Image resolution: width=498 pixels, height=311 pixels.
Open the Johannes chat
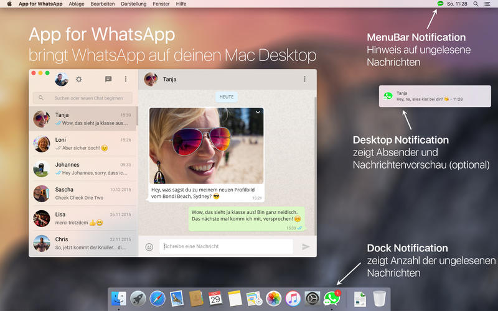tap(83, 169)
